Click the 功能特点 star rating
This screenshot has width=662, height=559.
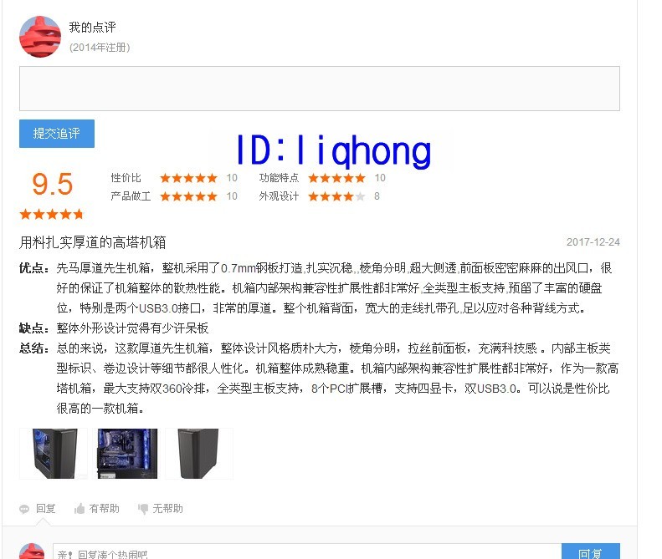[x=336, y=178]
